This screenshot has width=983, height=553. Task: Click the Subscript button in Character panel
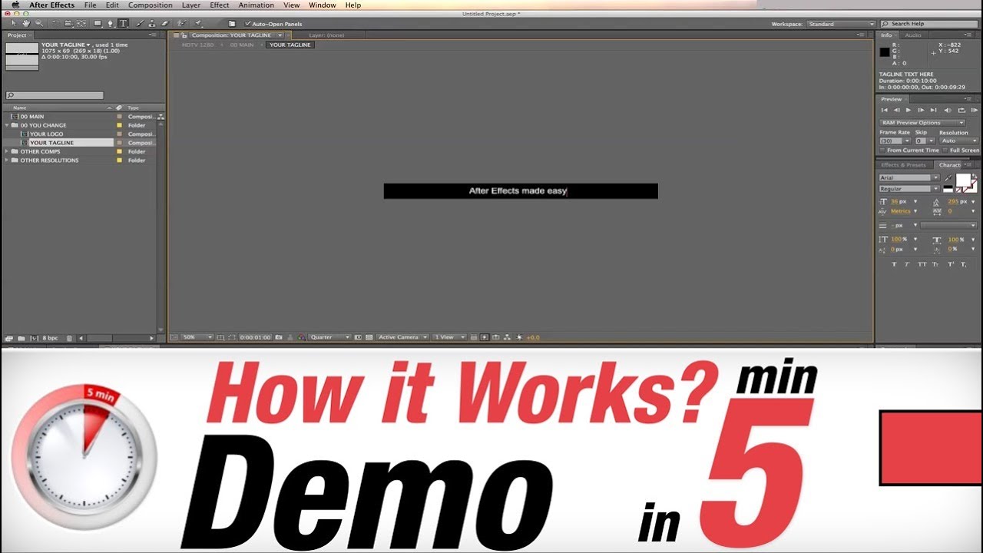pyautogui.click(x=965, y=264)
